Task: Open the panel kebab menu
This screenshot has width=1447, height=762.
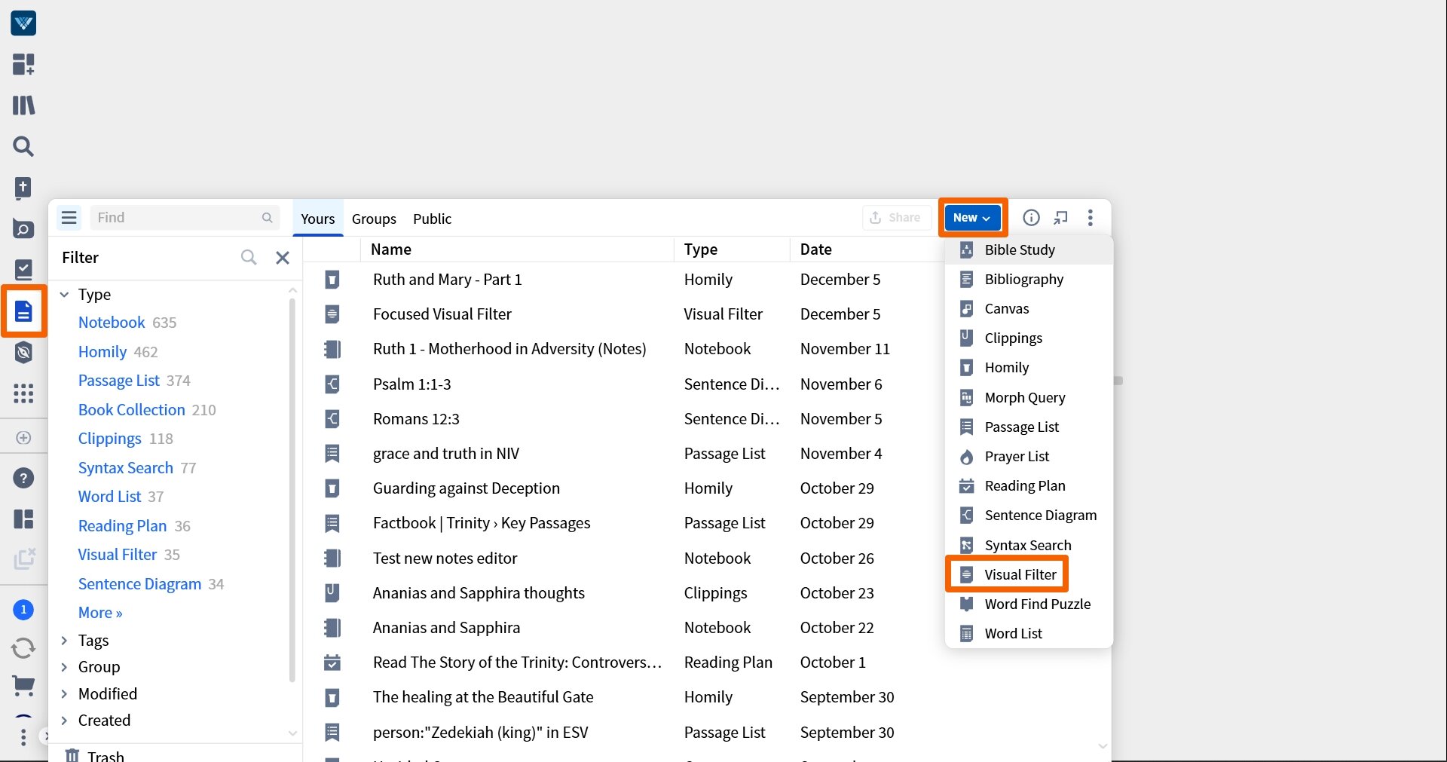Action: coord(1091,218)
